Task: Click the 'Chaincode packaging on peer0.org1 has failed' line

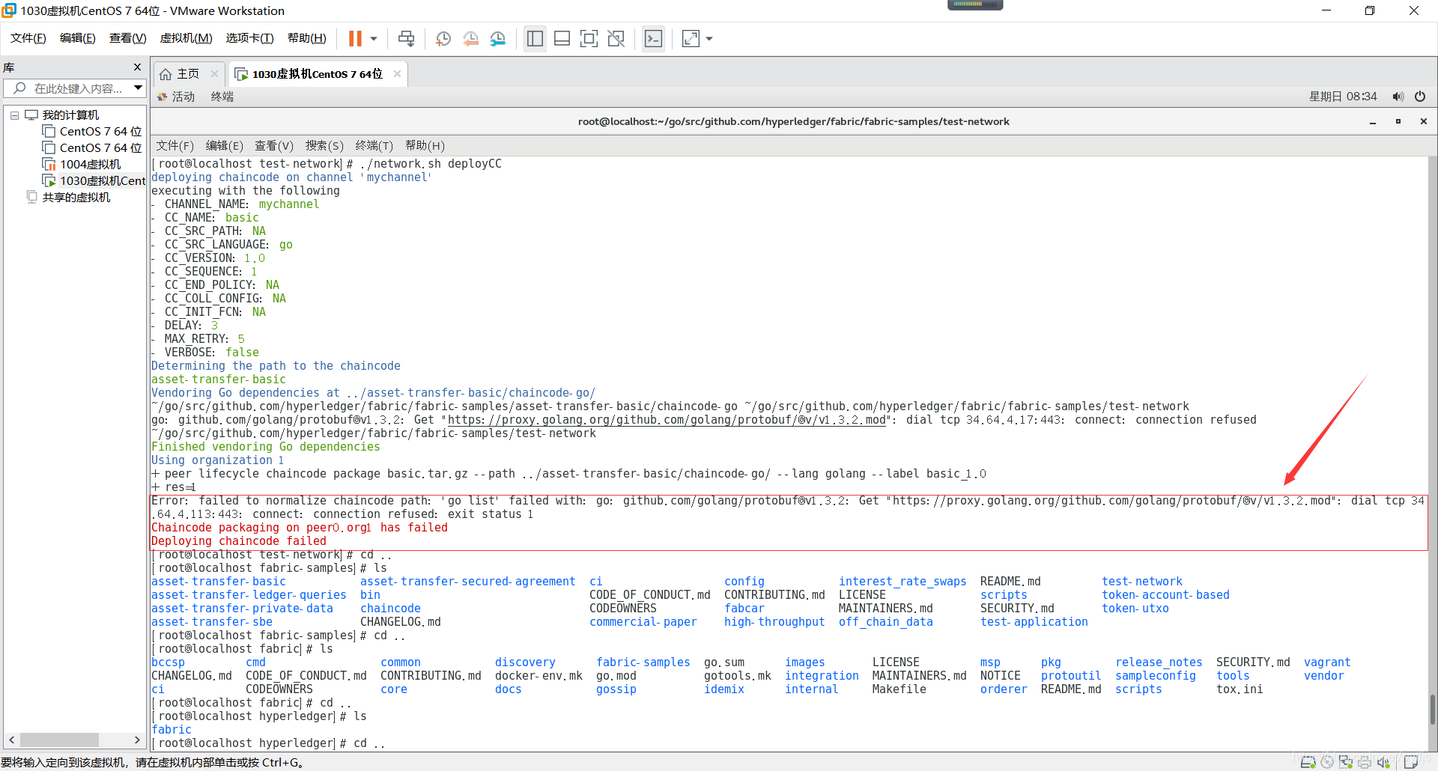Action: click(300, 528)
